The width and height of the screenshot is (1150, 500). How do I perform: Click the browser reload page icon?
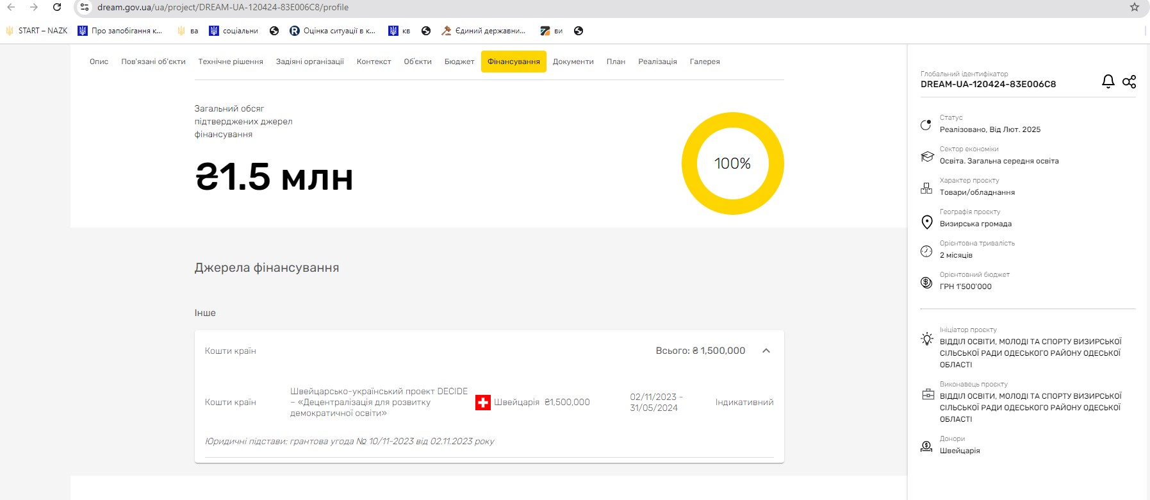pyautogui.click(x=57, y=7)
